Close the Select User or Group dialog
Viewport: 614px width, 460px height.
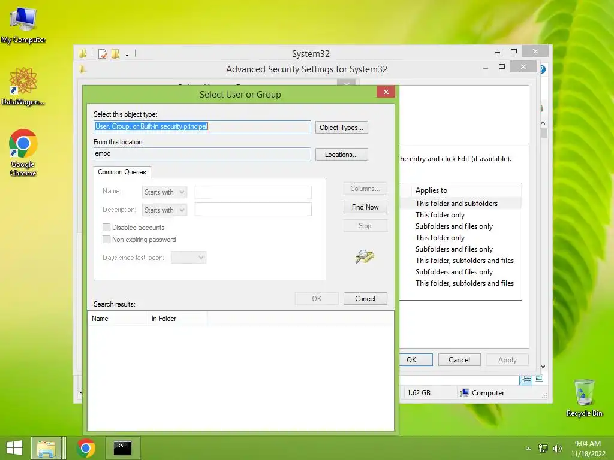click(x=386, y=92)
